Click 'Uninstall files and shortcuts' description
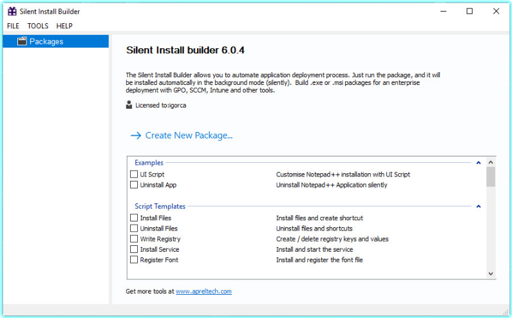Viewport: 512px width, 318px height. [x=314, y=229]
